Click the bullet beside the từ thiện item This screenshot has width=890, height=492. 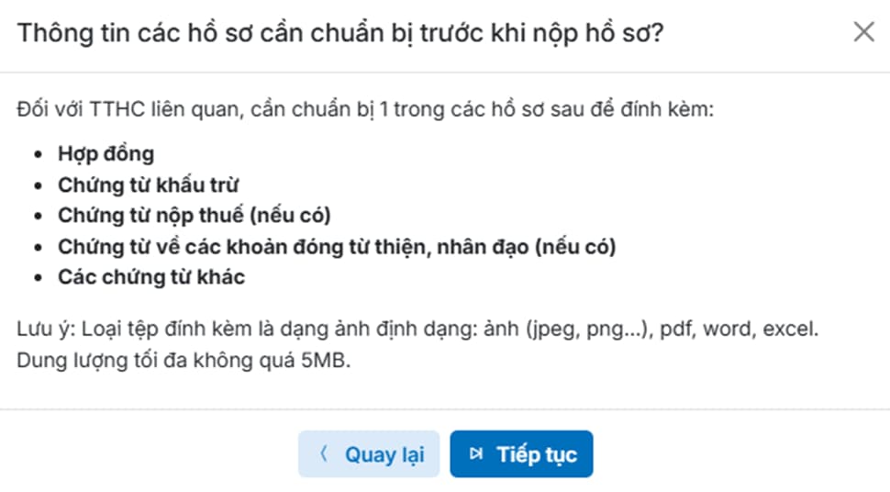[x=38, y=248]
